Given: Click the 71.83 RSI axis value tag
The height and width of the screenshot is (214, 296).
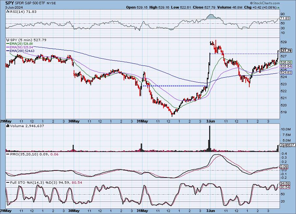Looking at the screenshot, I should (285, 18).
